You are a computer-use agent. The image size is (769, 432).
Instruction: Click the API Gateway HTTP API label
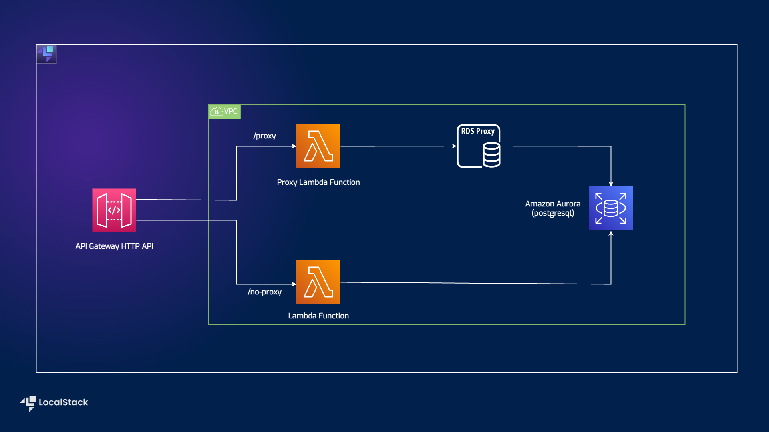(114, 246)
